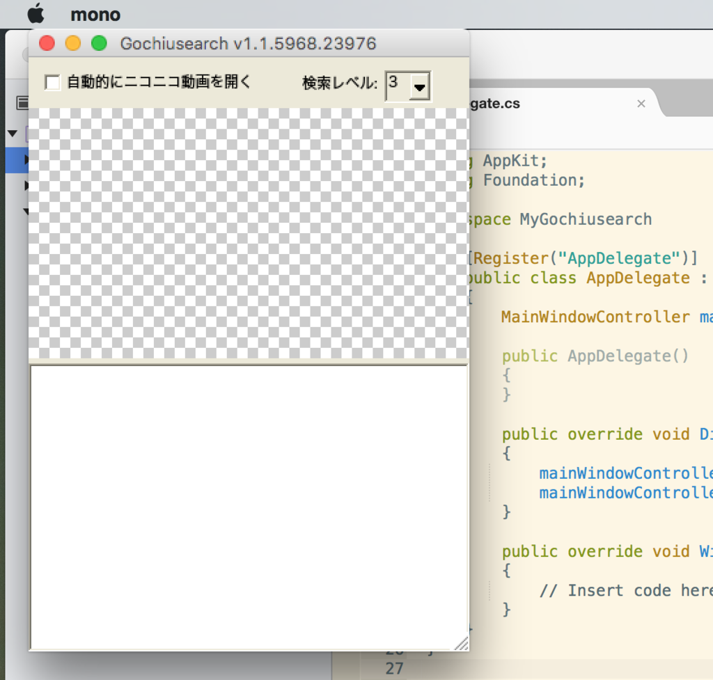Close the gate.cs editor tab
713x680 pixels.
click(x=641, y=104)
